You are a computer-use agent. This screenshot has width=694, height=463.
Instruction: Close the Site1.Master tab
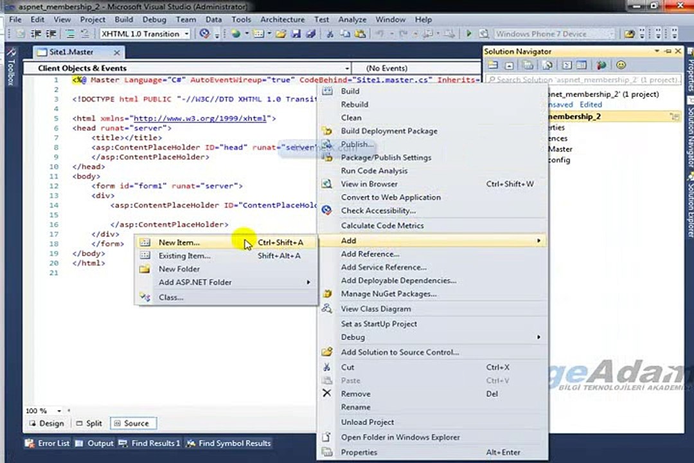coord(117,52)
